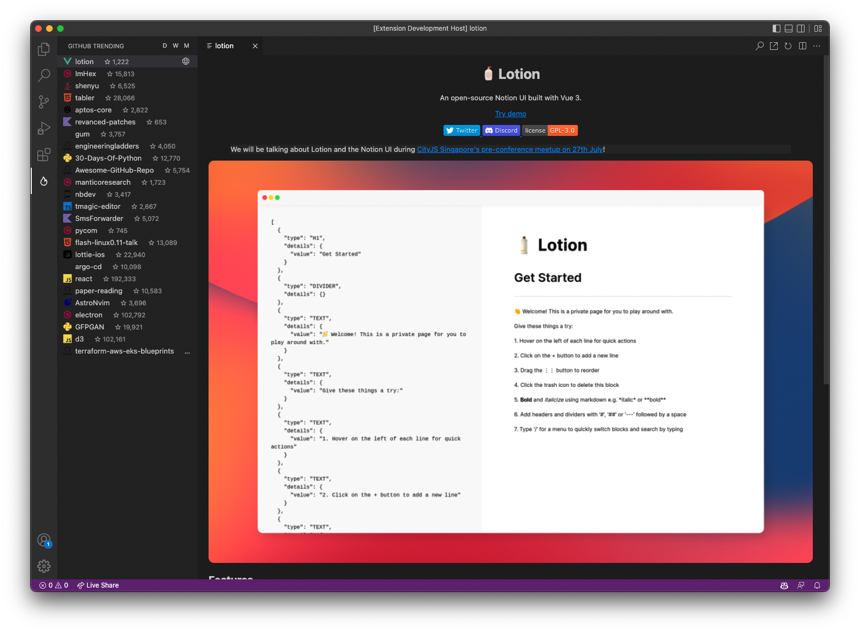Select react repository
860x632 pixels.
pos(127,278)
